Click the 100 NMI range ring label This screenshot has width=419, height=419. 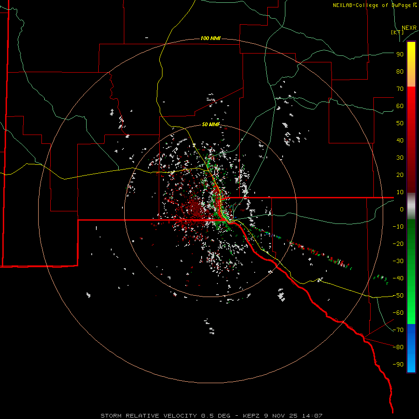coord(210,38)
